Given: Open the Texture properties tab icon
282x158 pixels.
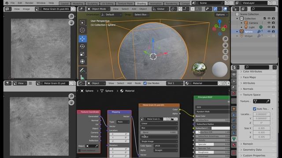Looking at the screenshot, I should 234,153.
